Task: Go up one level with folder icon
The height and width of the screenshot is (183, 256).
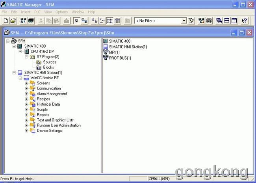Action: (x=127, y=21)
